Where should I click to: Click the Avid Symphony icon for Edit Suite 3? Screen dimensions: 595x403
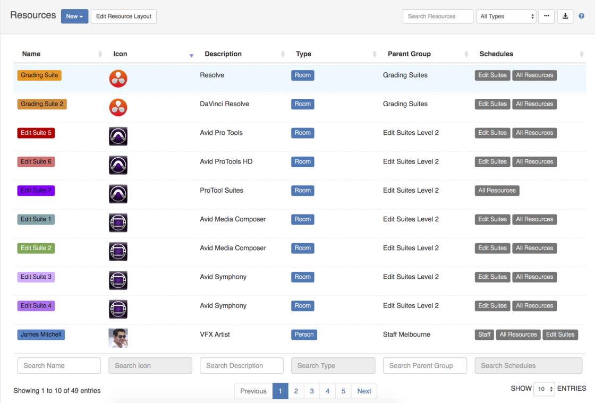coord(118,280)
